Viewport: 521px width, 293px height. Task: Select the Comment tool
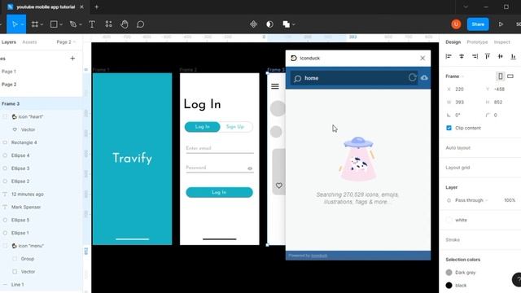[x=141, y=24]
